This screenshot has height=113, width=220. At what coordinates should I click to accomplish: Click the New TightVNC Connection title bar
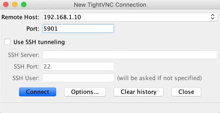(x=110, y=5)
